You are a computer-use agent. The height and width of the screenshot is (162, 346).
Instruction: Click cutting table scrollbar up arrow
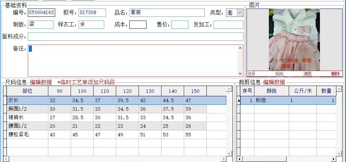coord(339,89)
